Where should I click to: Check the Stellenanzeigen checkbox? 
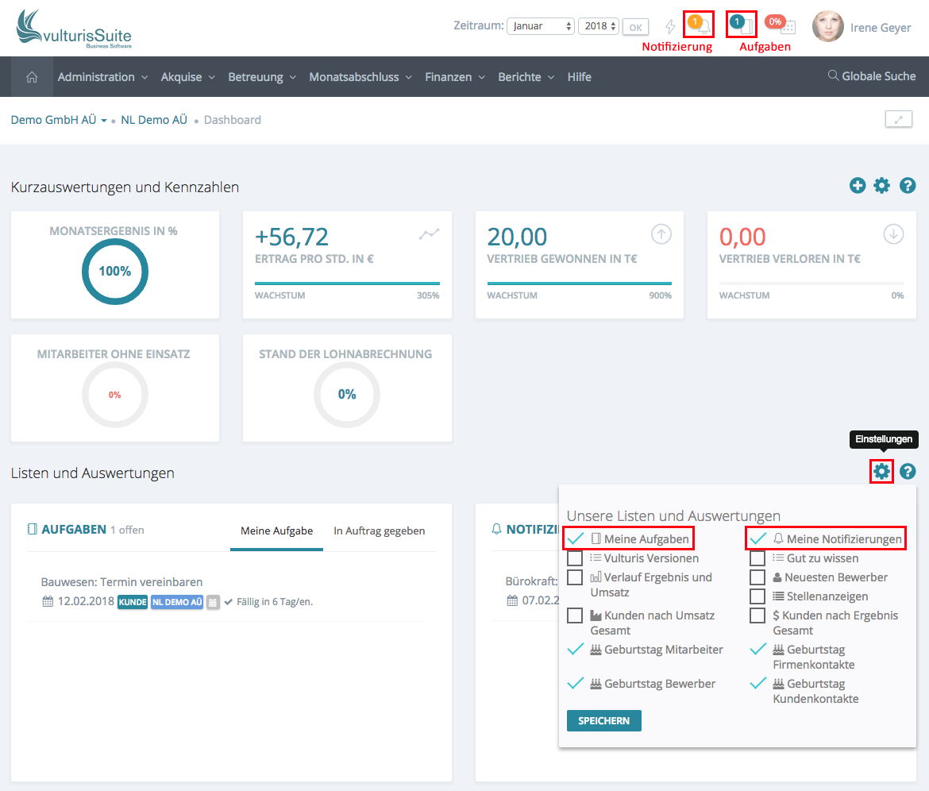tap(757, 596)
